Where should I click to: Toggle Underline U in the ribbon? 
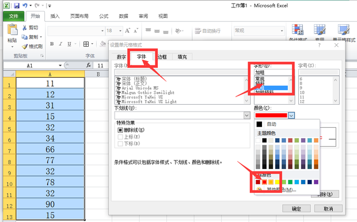pyautogui.click(x=69, y=44)
